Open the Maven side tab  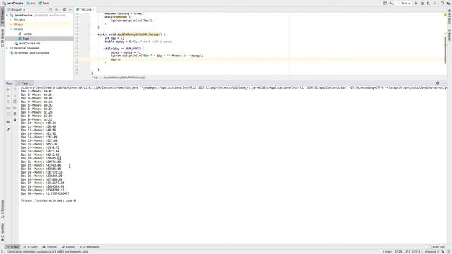click(449, 35)
